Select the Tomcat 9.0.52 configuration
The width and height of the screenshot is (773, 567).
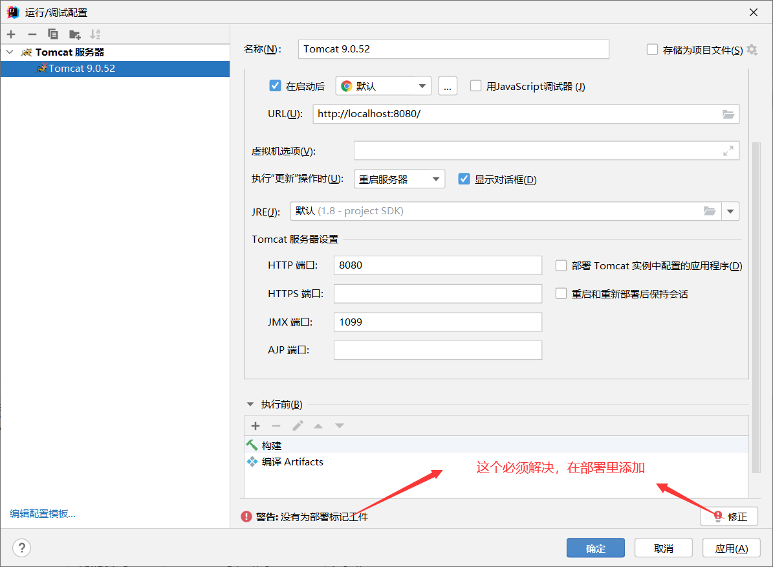[115, 69]
